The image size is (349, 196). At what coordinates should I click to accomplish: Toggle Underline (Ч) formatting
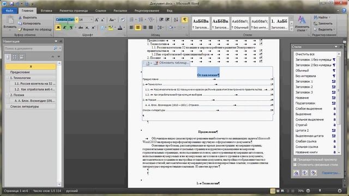coord(71,28)
